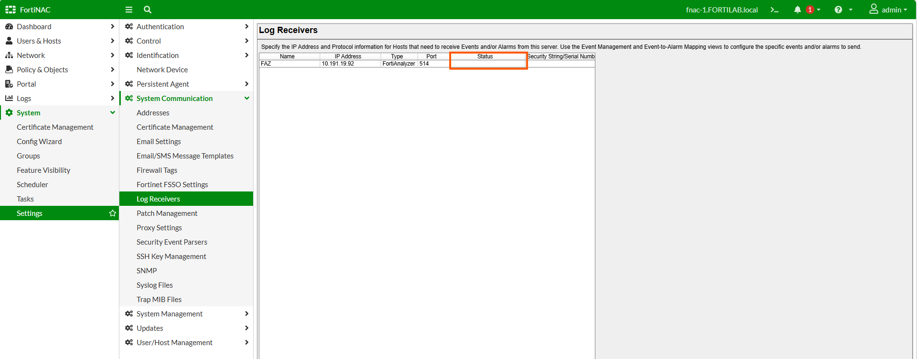Open the Feature Visibility menu item

pyautogui.click(x=44, y=170)
